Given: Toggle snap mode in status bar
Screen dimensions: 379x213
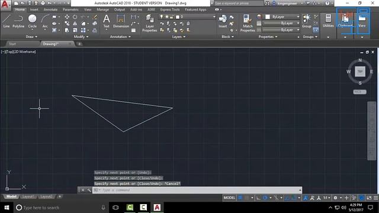Looking at the screenshot, I should (x=247, y=198).
